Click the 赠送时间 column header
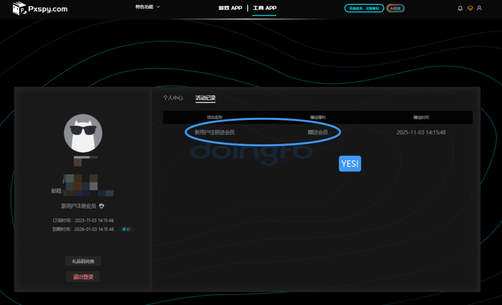The image size is (502, 305). 421,117
